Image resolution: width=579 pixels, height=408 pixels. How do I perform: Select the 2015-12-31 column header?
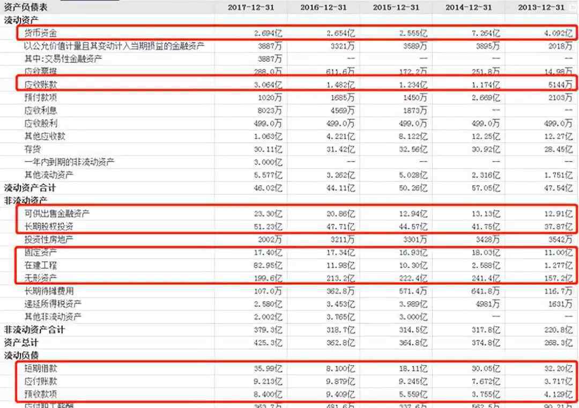pyautogui.click(x=397, y=7)
